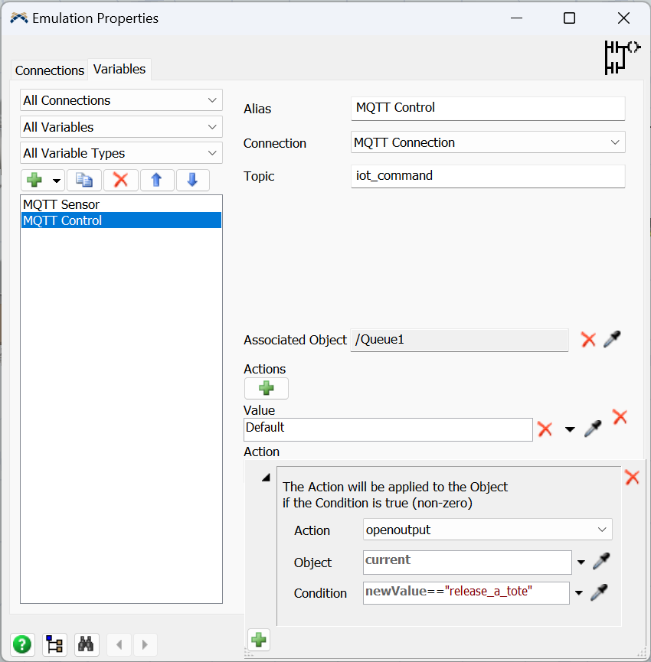The image size is (651, 662).
Task: Duplicate the selected variable with the copy icon
Action: pos(83,180)
